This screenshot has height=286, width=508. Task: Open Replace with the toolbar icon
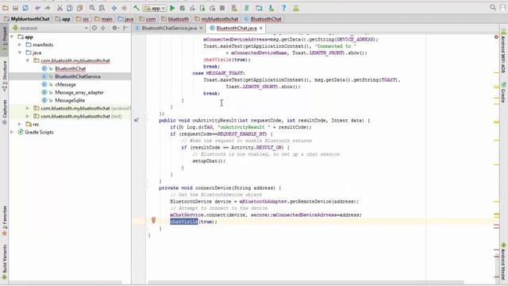(102, 8)
